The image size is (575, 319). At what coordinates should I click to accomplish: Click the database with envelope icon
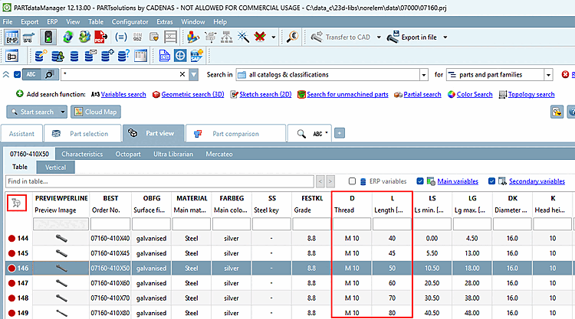click(x=90, y=56)
